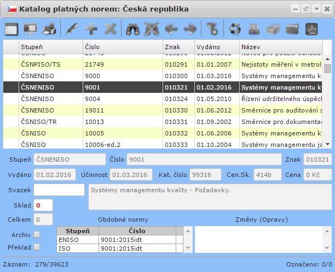The width and height of the screenshot is (335, 272).
Task: Click the Kat. číslo field showing 99316
Action: (x=205, y=175)
